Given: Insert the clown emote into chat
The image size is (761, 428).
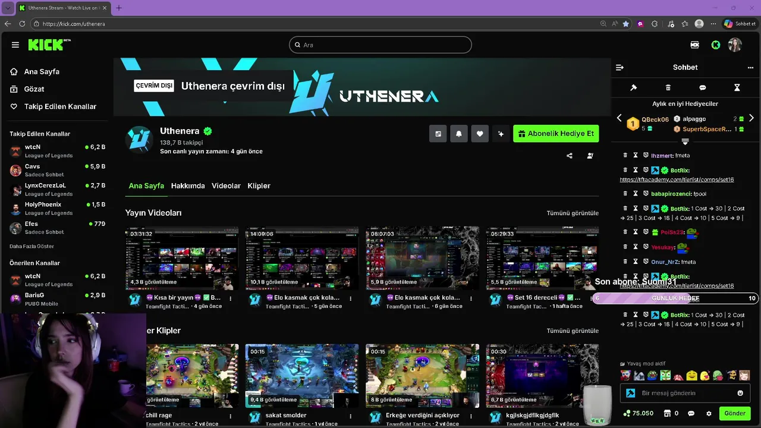Looking at the screenshot, I should (x=625, y=375).
